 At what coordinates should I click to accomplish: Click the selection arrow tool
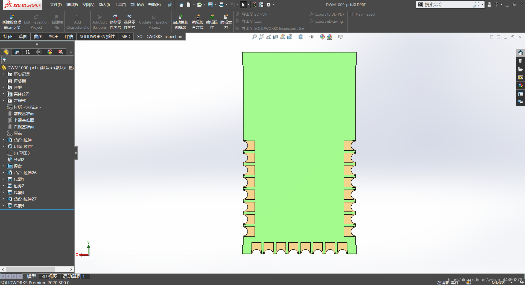[x=243, y=5]
